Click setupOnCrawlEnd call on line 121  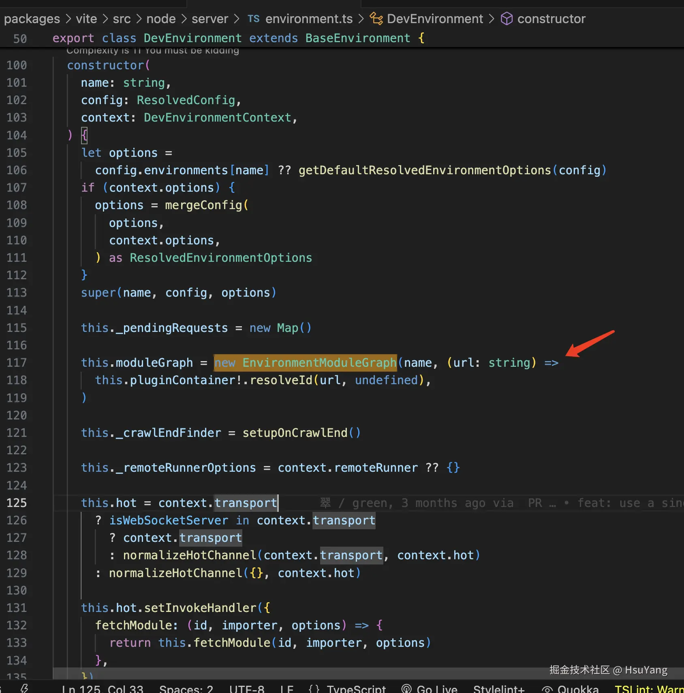click(295, 433)
